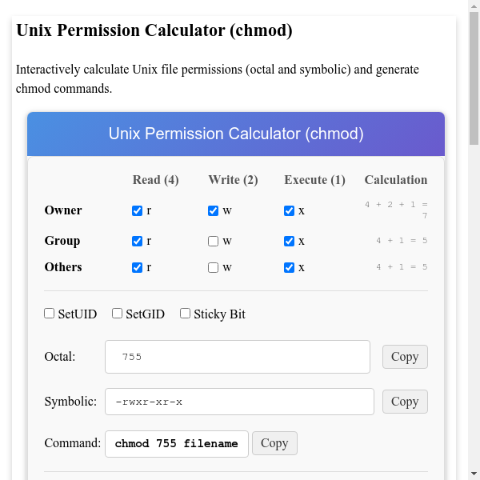Focus the Symbolic notation field
Image resolution: width=480 pixels, height=480 pixels.
click(239, 402)
